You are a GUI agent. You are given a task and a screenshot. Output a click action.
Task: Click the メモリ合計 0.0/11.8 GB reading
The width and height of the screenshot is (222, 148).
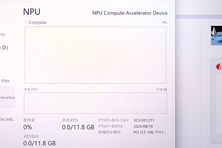pos(39,143)
